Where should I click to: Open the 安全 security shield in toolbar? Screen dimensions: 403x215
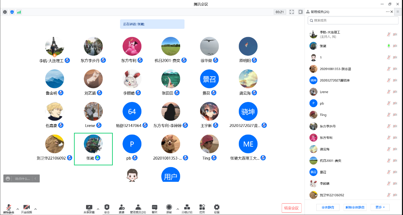pos(107,207)
